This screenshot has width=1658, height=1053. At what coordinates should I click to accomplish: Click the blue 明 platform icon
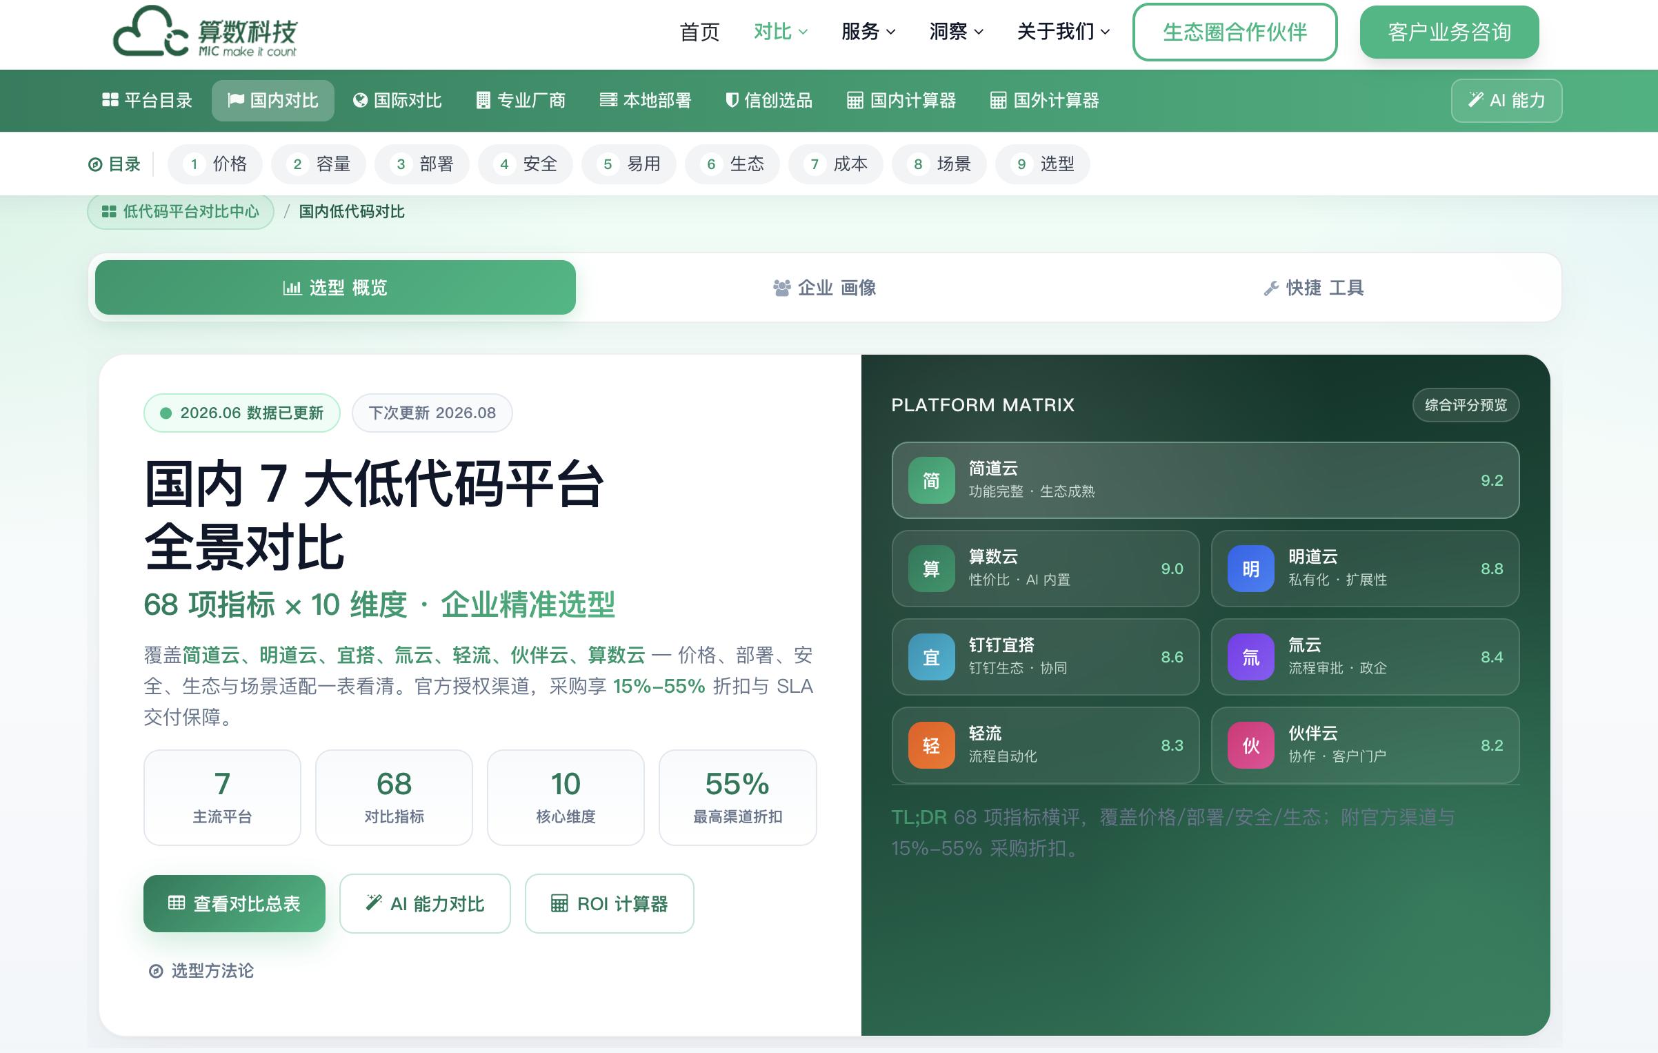(x=1251, y=569)
